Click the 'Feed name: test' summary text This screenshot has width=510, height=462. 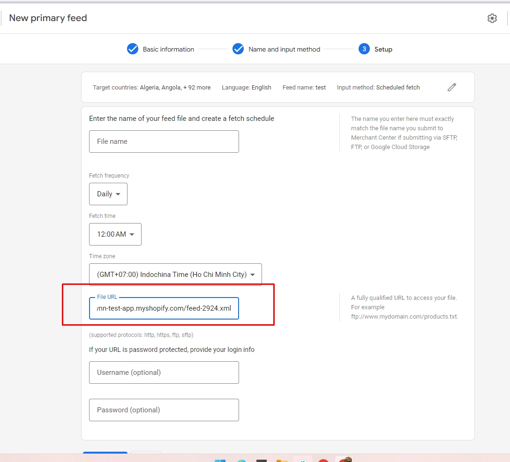[304, 88]
